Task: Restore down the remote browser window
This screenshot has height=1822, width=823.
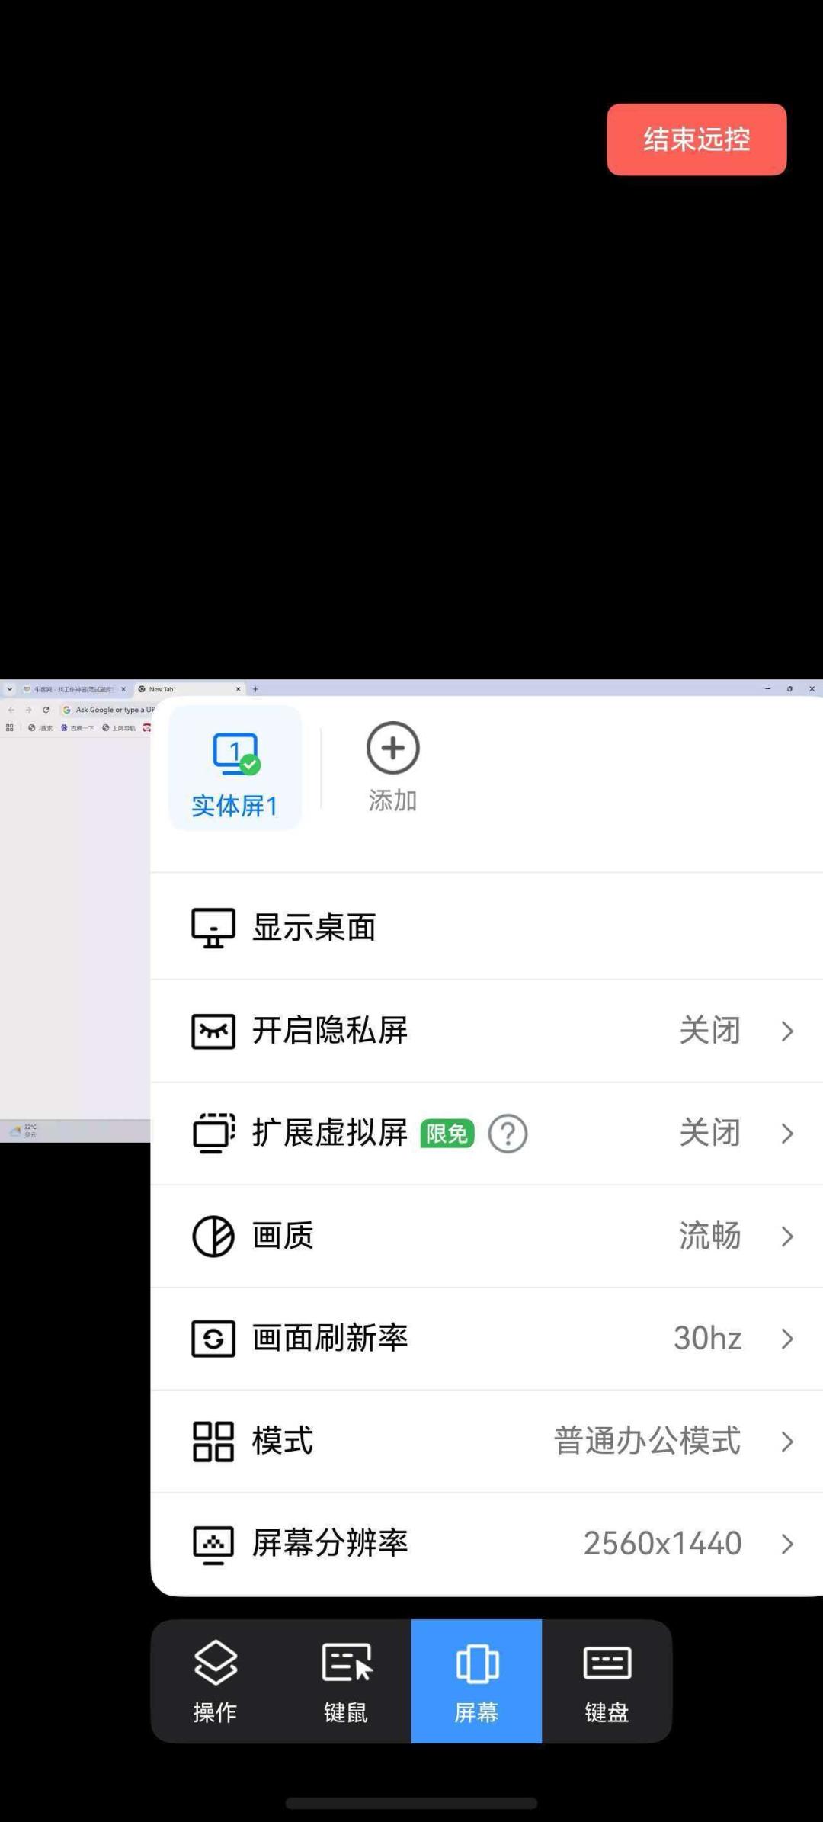Action: tap(789, 689)
